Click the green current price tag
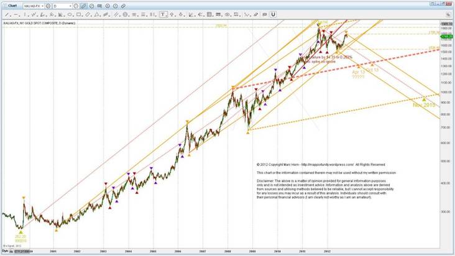This screenshot has height=256, width=455. tap(446, 37)
